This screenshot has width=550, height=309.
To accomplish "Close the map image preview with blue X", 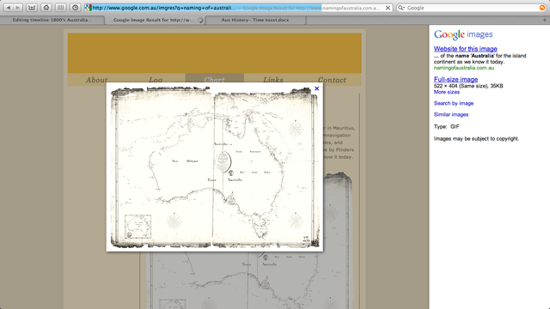I will click(x=317, y=88).
